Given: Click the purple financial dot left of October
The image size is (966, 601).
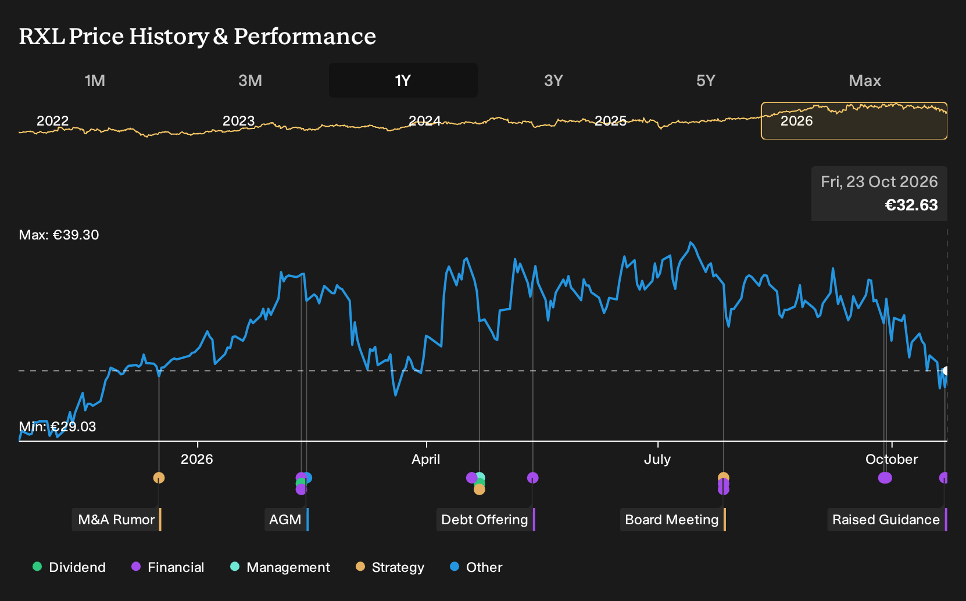Looking at the screenshot, I should (885, 478).
